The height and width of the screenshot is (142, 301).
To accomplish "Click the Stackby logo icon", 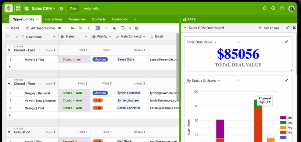I will click(x=9, y=9).
